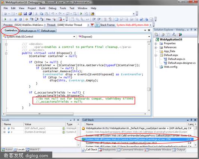Open the Thread dropdown
The image size is (199, 159).
coord(88,25)
